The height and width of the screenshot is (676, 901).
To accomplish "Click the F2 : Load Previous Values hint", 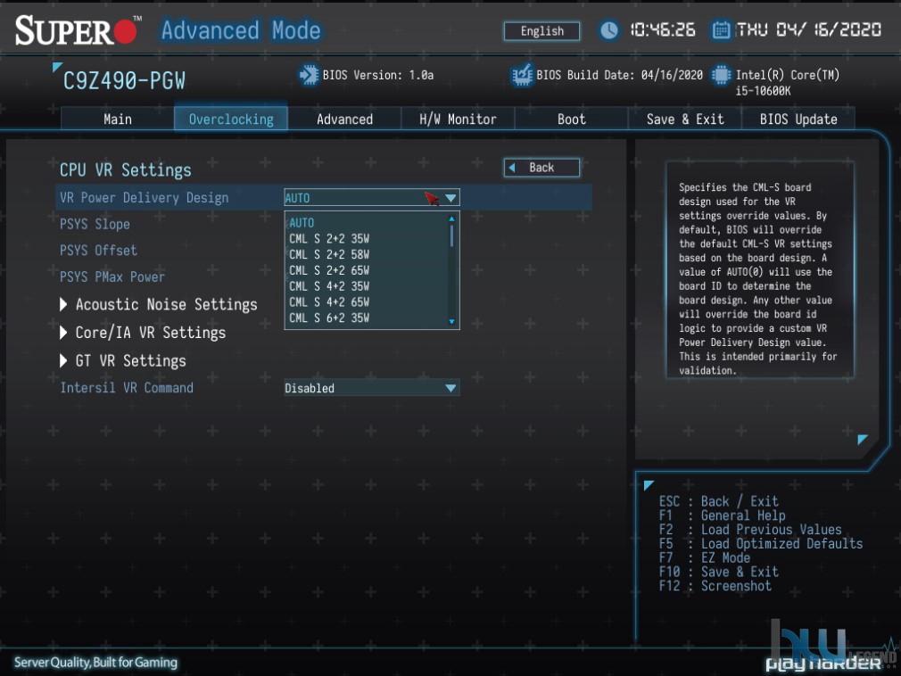I will coord(750,530).
